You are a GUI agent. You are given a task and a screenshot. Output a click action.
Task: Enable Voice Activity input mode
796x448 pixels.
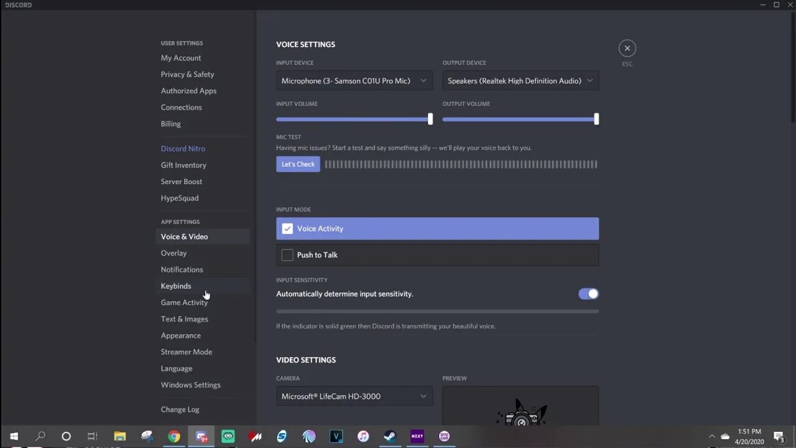coord(437,228)
